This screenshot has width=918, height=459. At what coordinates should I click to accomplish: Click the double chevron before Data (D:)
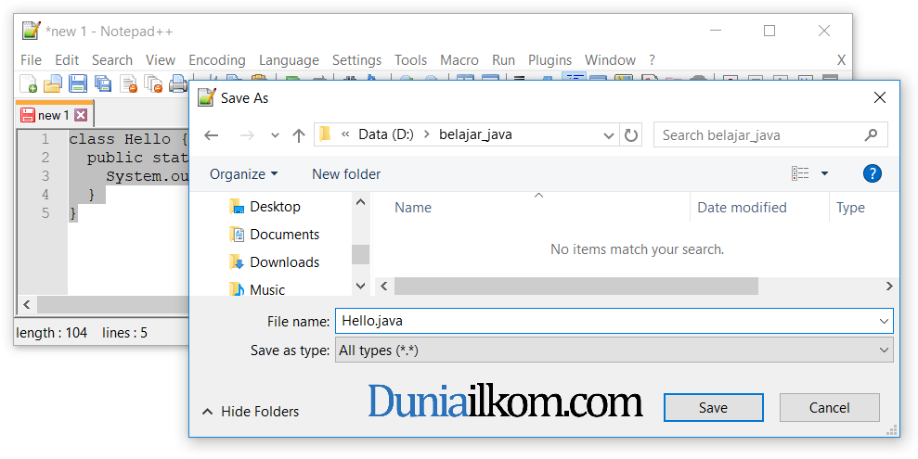(345, 134)
